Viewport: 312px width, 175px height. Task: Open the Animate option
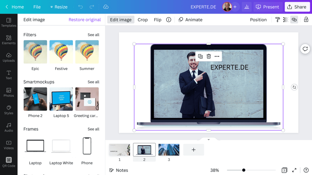[190, 20]
